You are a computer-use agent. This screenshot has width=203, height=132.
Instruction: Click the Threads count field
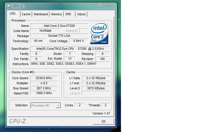click(105, 105)
